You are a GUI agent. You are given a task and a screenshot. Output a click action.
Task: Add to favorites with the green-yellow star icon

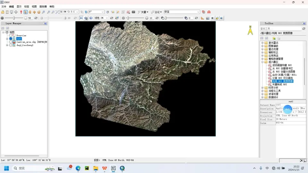[274, 38]
